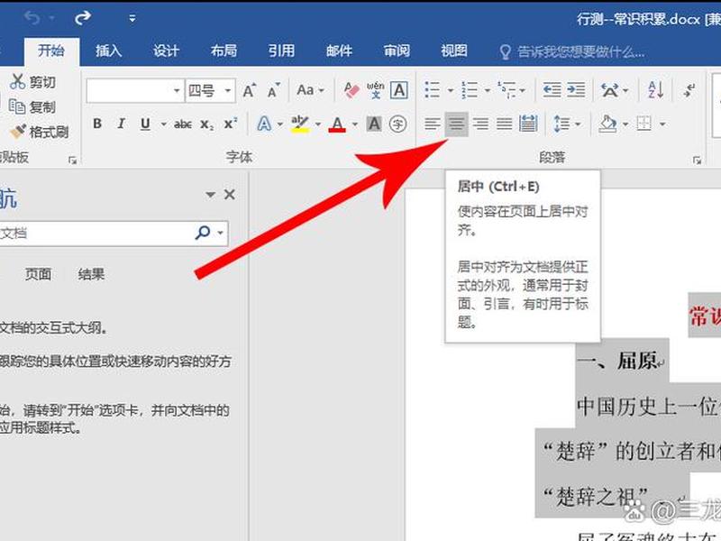Click the Tell Me search box
Screen dimensions: 721x541
(572, 52)
